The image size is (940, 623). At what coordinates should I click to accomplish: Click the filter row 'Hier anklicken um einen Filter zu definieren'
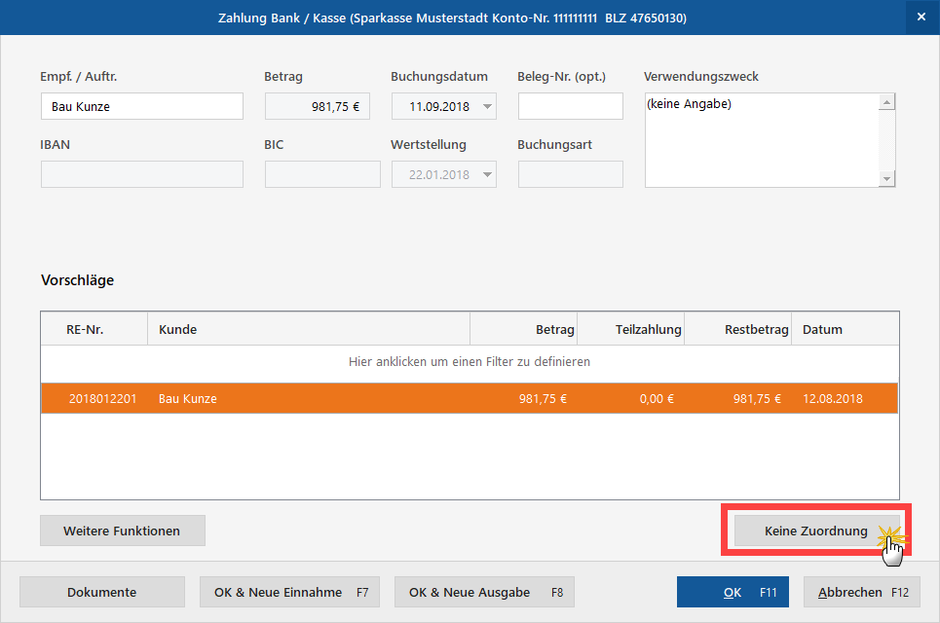coord(470,362)
